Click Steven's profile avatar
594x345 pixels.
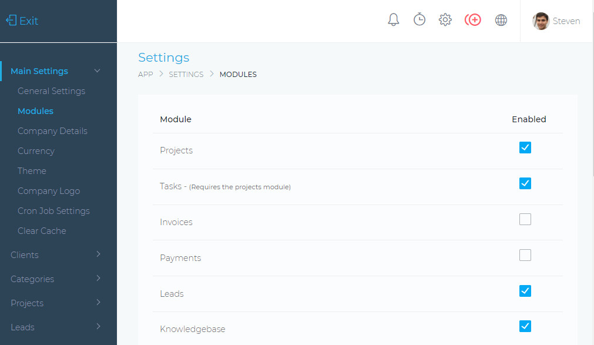click(x=541, y=21)
